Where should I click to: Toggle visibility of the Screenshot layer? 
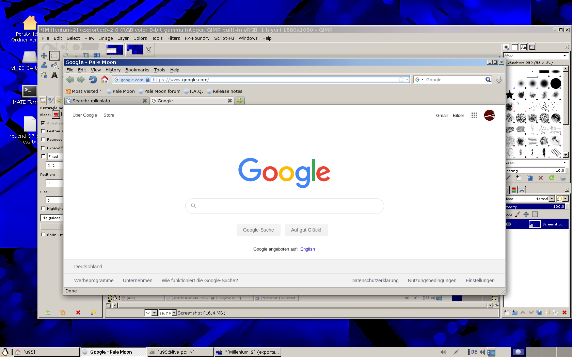[509, 224]
